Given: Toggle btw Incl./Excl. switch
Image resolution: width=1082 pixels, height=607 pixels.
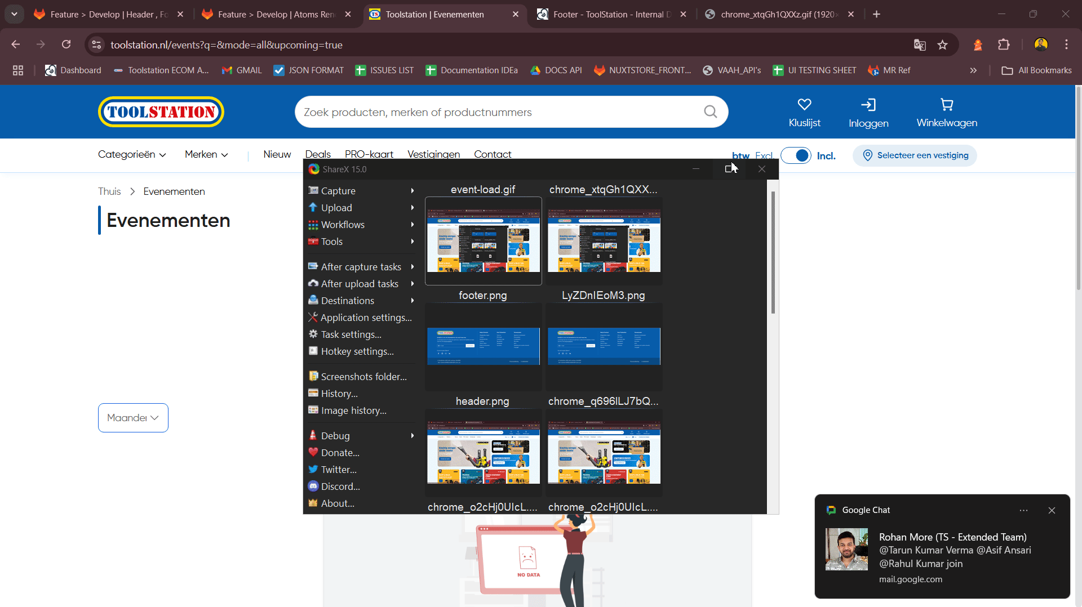Looking at the screenshot, I should (x=796, y=156).
